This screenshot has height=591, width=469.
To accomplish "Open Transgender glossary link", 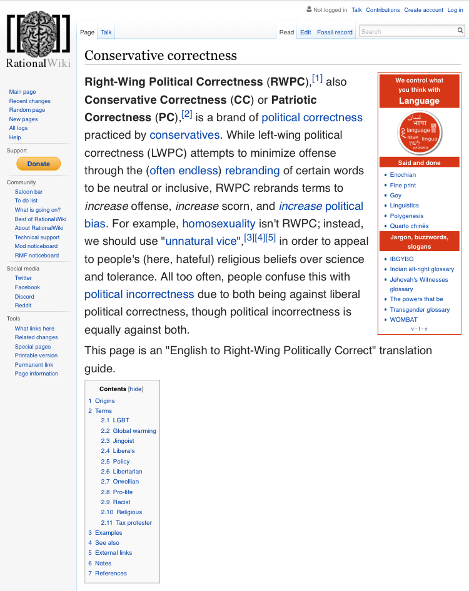I will 420,309.
